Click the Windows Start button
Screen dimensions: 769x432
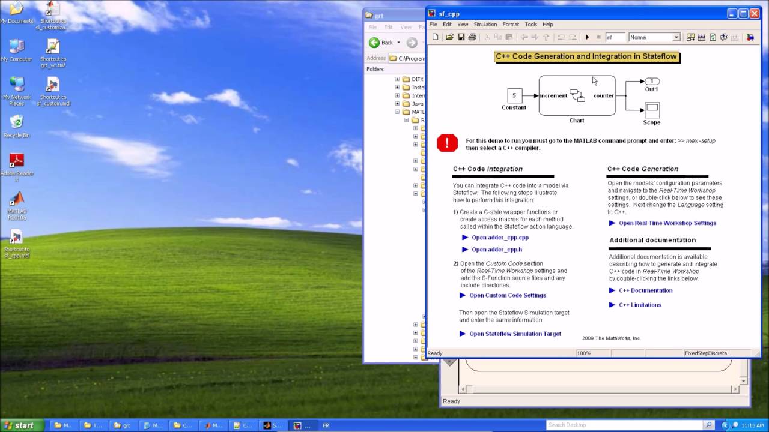[22, 425]
